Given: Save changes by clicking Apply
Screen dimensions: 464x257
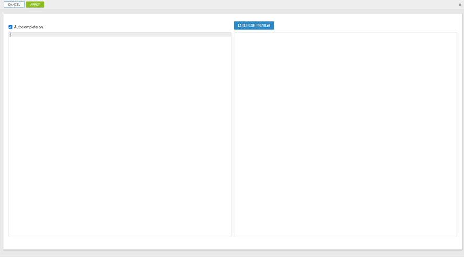Looking at the screenshot, I should coord(35,5).
